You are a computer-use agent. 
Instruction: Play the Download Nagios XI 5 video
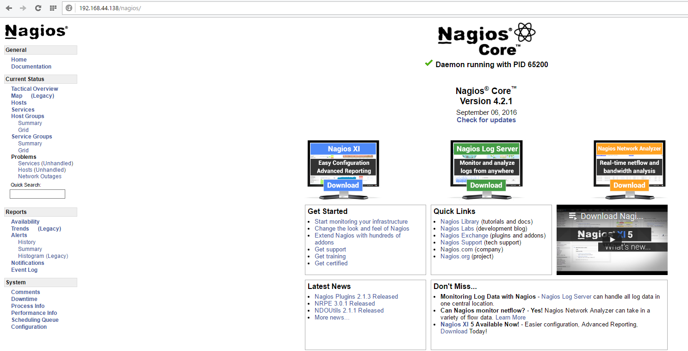point(612,239)
